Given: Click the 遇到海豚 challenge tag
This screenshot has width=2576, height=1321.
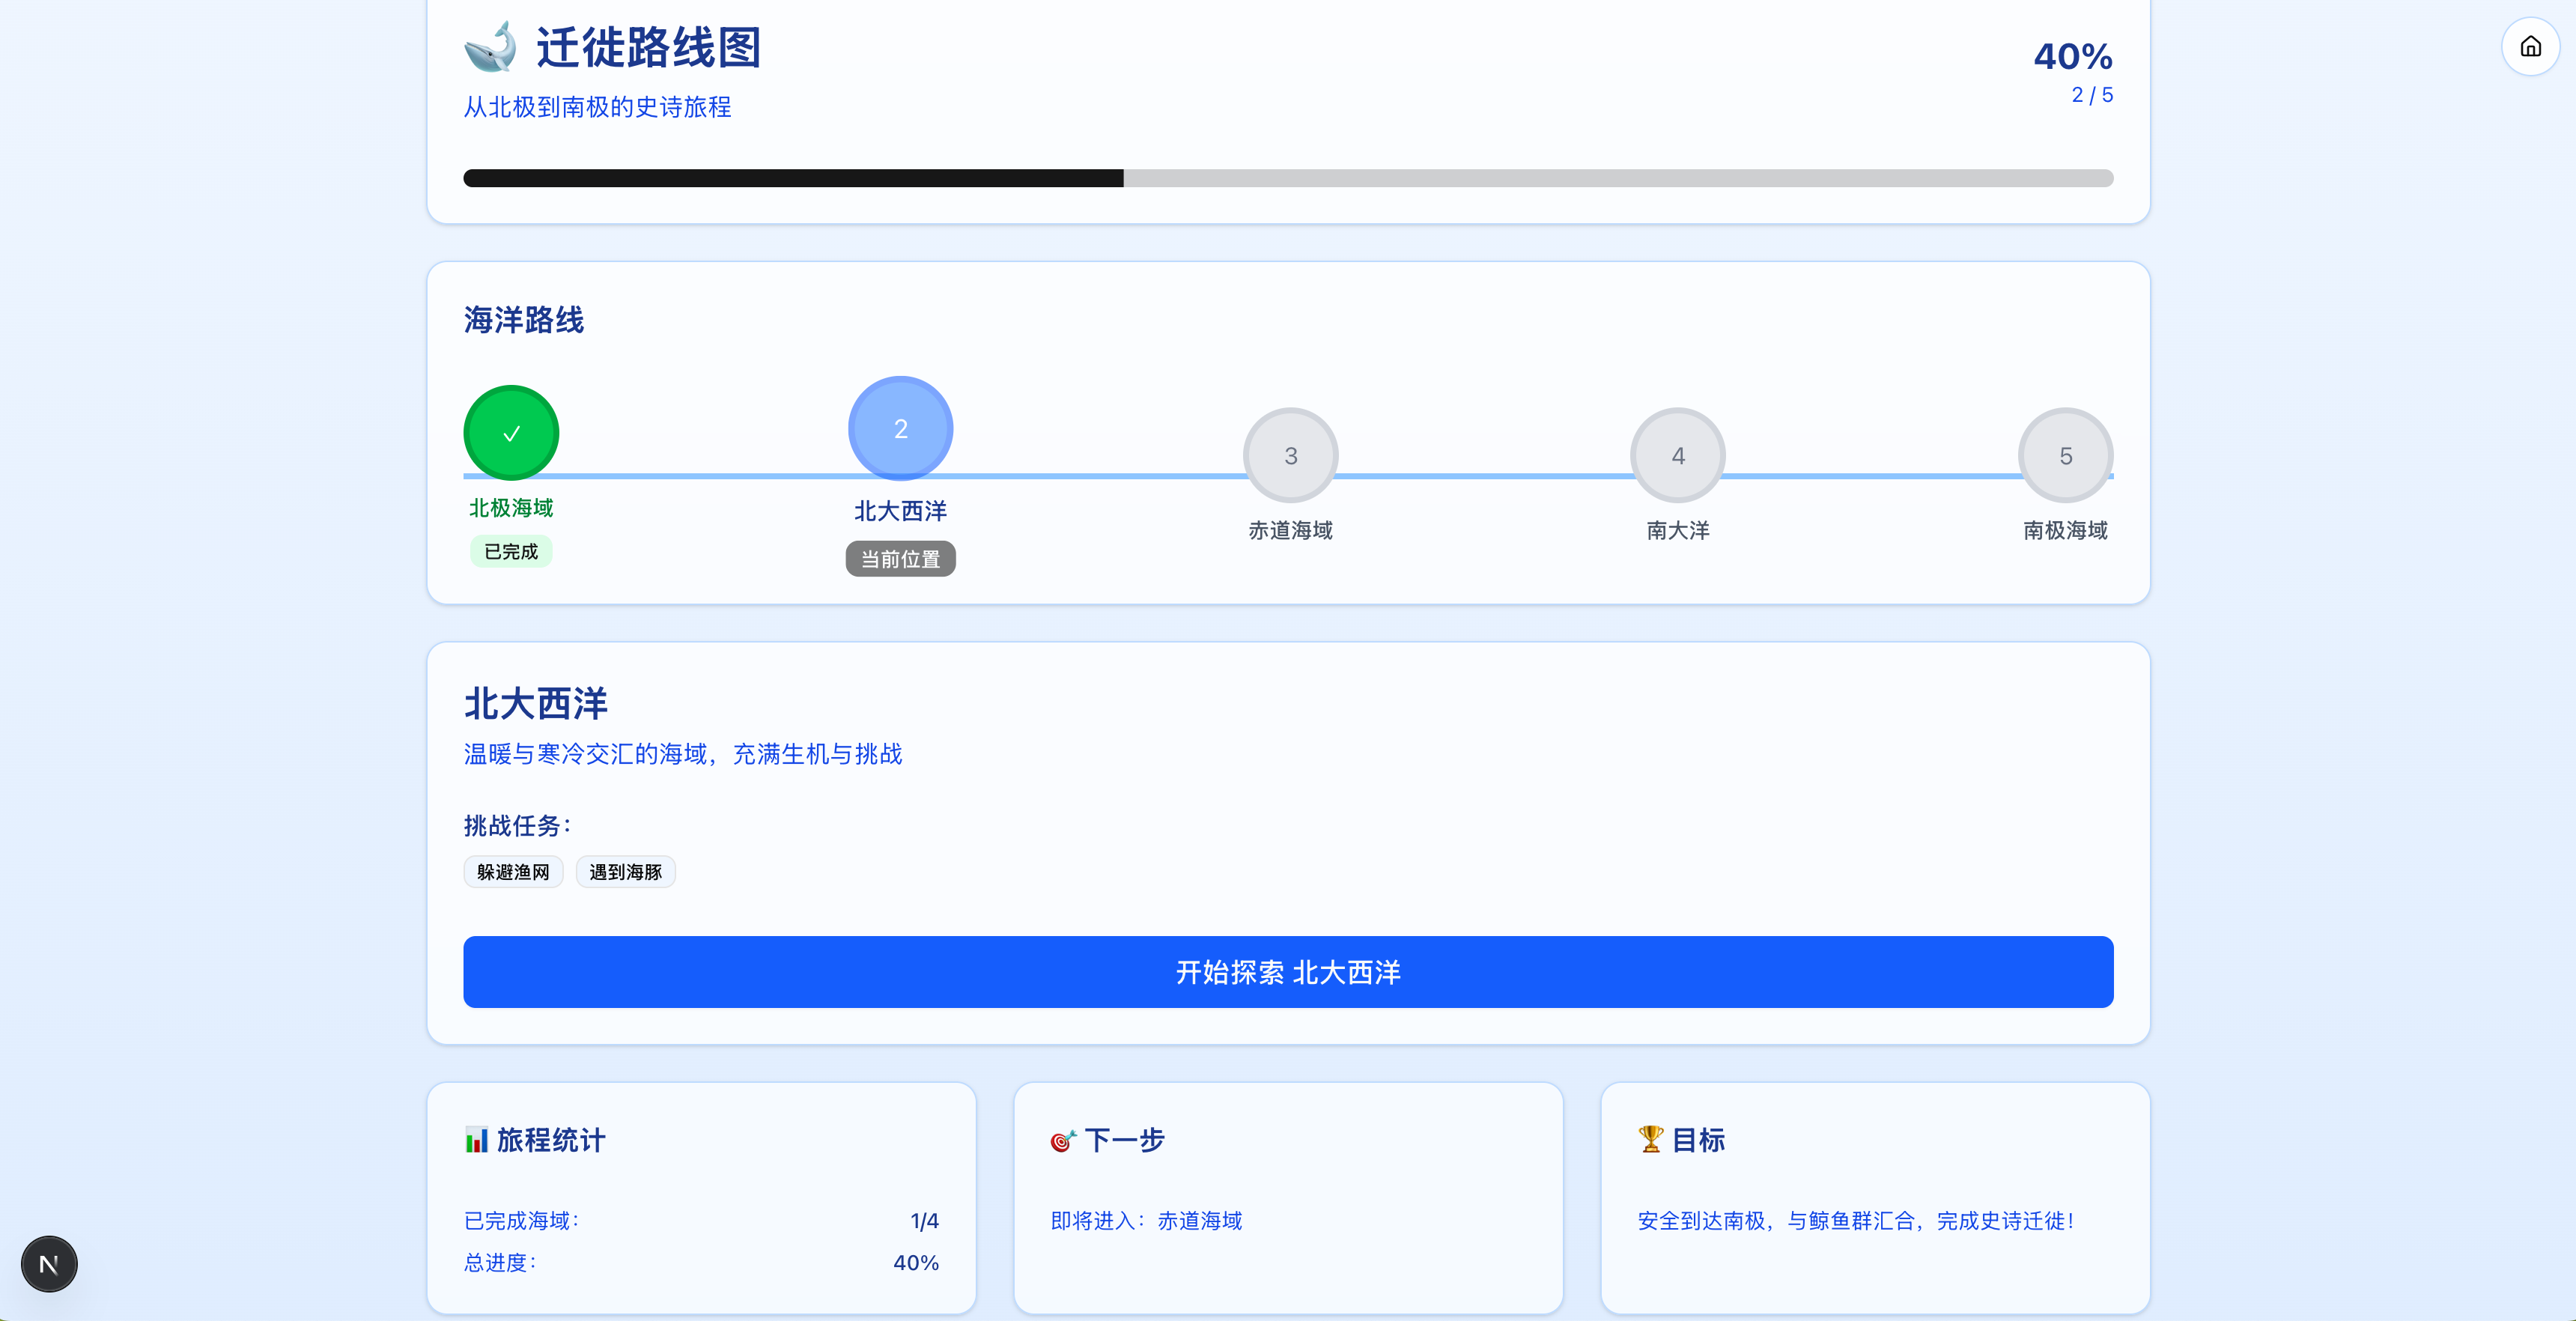Looking at the screenshot, I should click(x=625, y=872).
